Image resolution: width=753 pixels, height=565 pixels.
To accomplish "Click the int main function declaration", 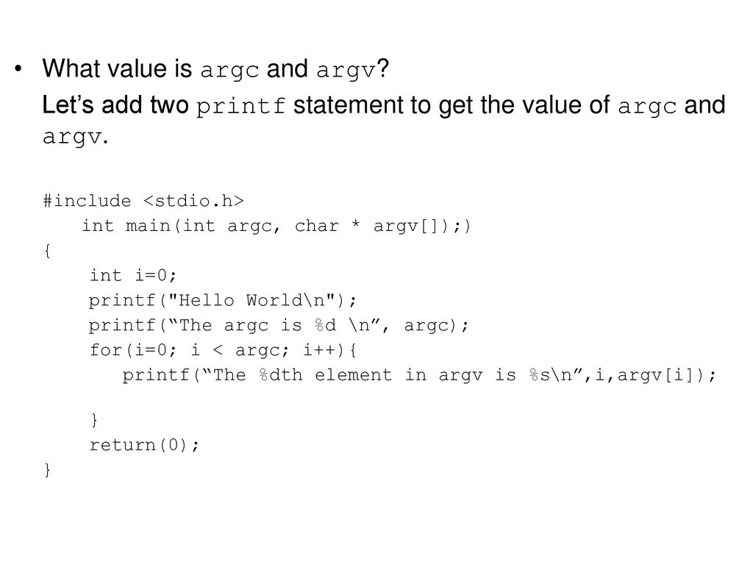I will pos(276,226).
